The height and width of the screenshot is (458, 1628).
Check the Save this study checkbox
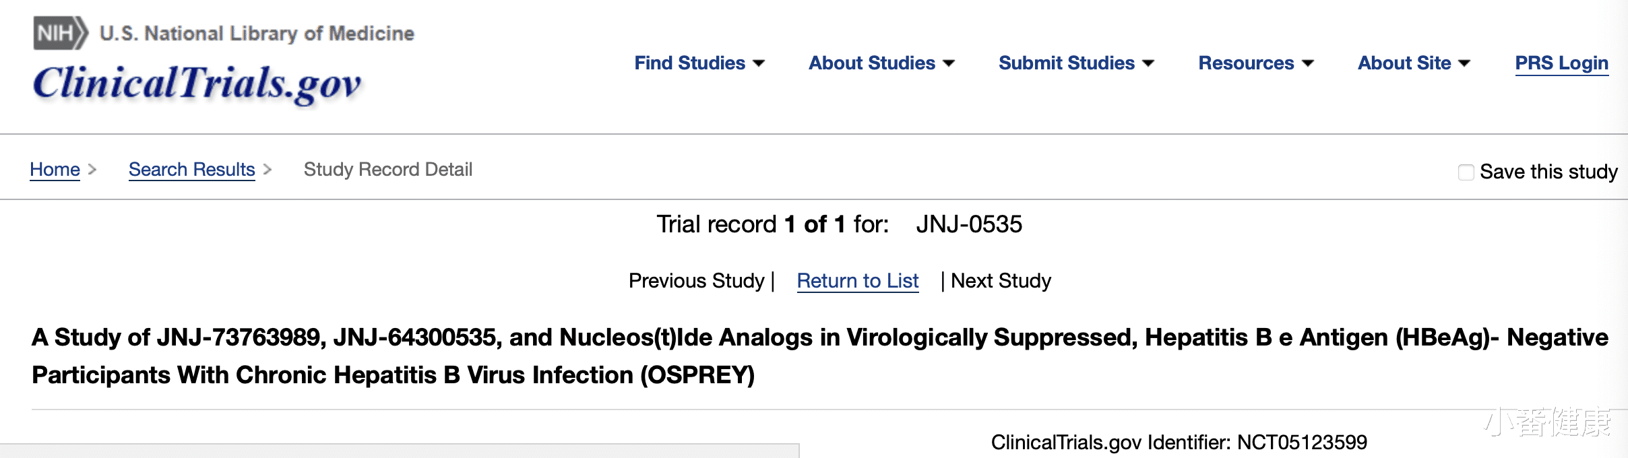tap(1466, 172)
